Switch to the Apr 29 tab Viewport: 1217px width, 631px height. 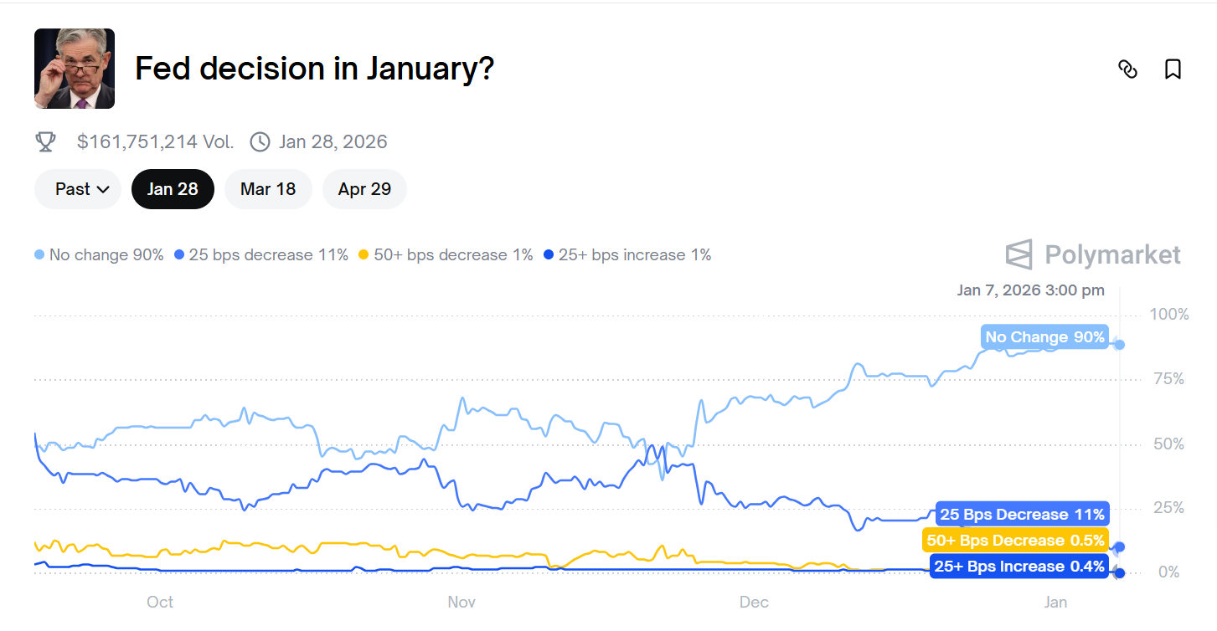[x=364, y=189]
